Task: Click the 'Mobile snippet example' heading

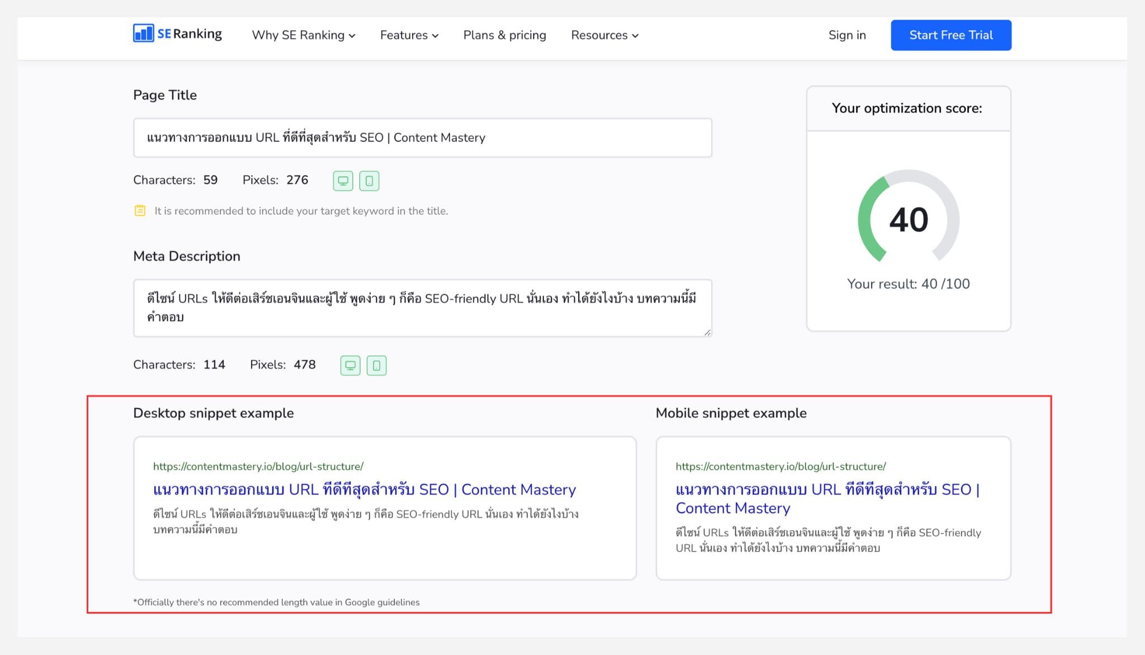Action: tap(731, 413)
